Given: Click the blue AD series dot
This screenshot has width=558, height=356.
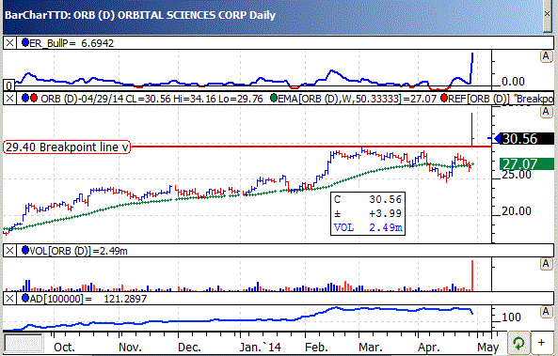Looking at the screenshot, I should point(25,298).
